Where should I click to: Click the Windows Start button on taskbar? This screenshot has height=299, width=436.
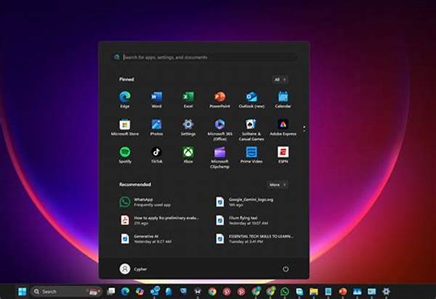(x=22, y=292)
